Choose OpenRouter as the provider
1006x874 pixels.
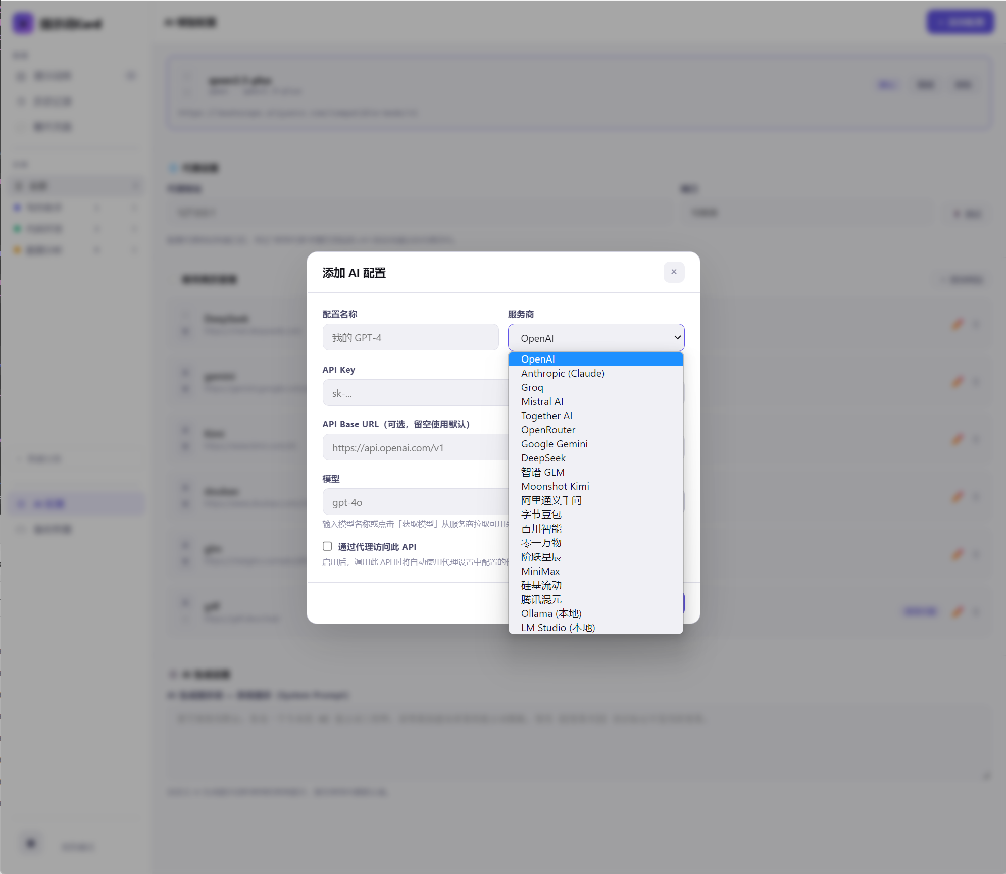[x=596, y=430]
